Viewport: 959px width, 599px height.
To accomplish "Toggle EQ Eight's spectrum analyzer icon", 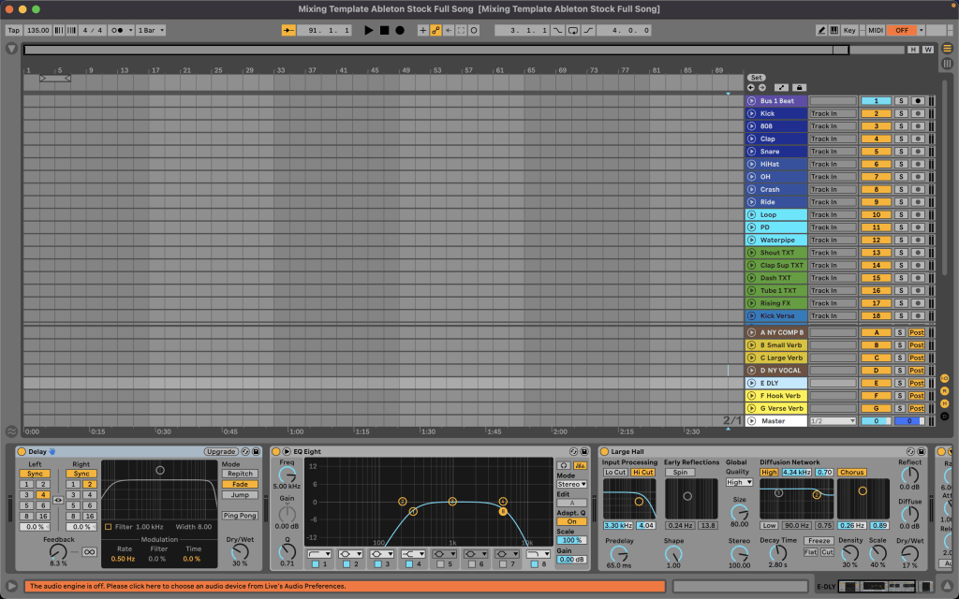I will click(581, 465).
